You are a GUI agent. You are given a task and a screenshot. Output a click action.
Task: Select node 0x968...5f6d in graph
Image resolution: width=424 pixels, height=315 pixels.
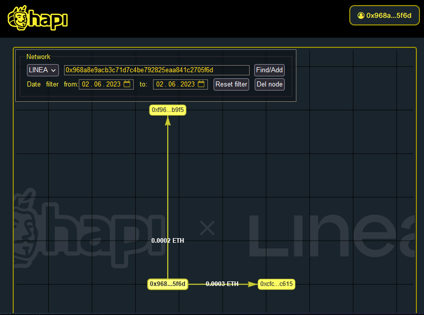[168, 284]
